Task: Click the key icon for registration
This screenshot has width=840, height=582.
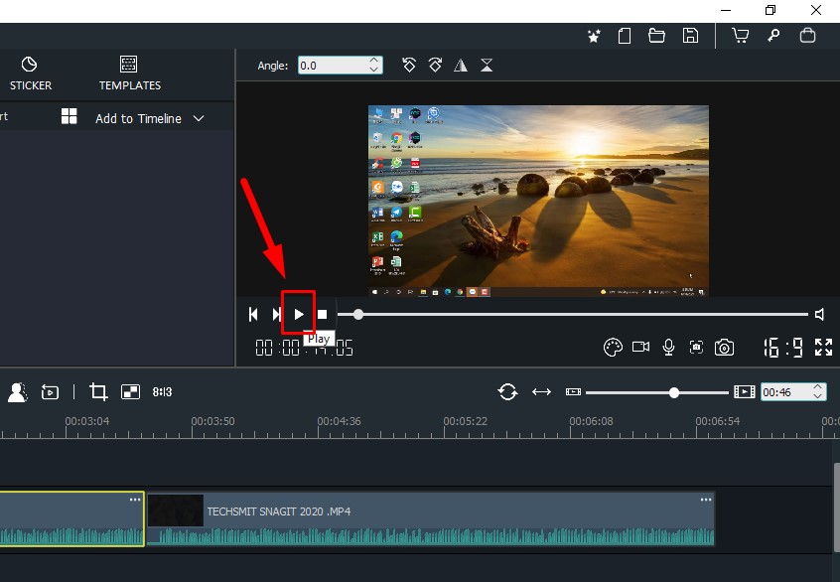Action: (773, 35)
